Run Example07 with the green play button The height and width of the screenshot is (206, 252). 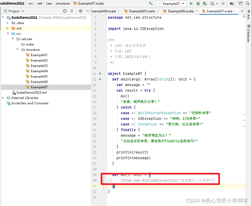pyautogui.click(x=191, y=3)
